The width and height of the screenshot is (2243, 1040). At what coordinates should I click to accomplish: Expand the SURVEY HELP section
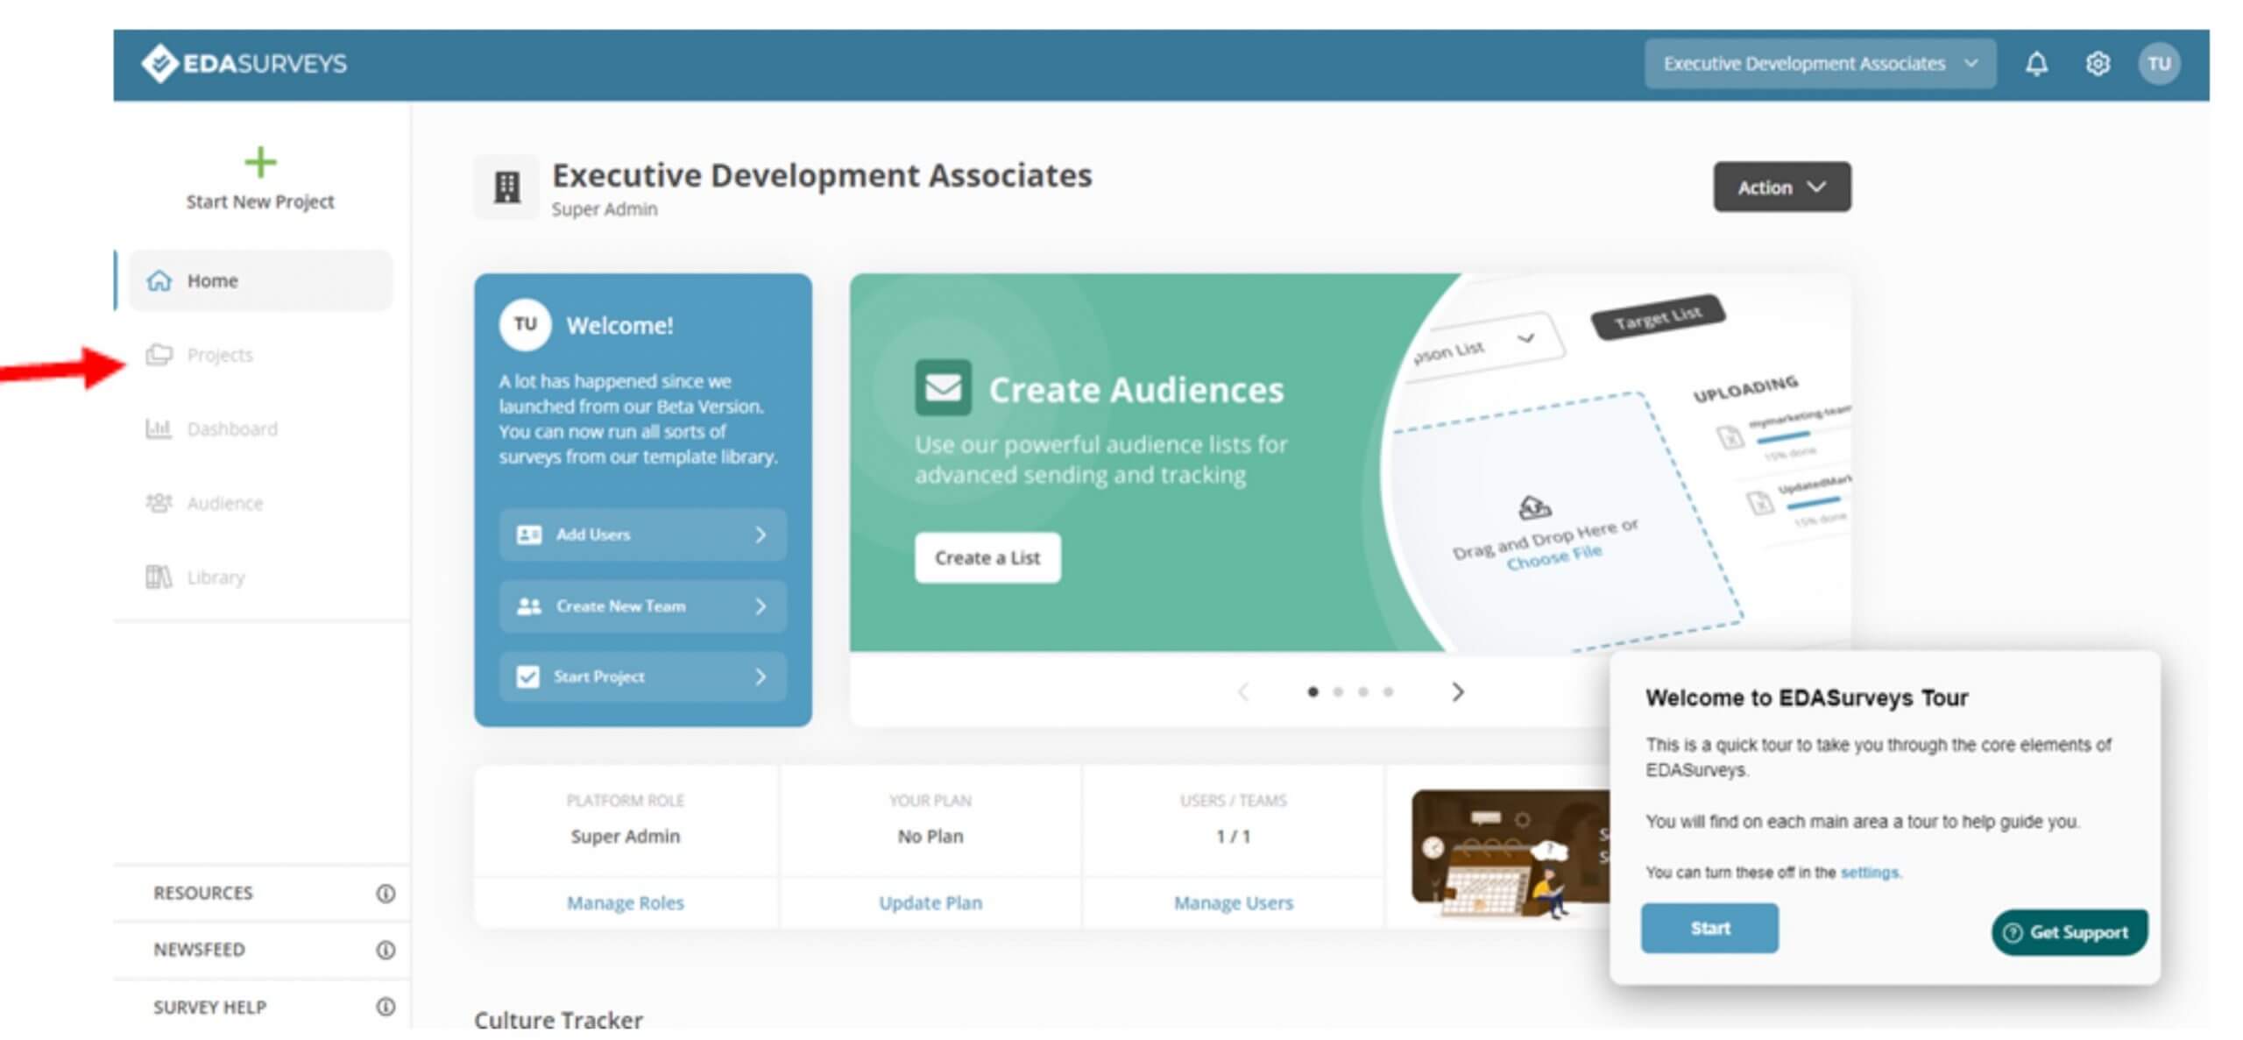(x=262, y=1007)
